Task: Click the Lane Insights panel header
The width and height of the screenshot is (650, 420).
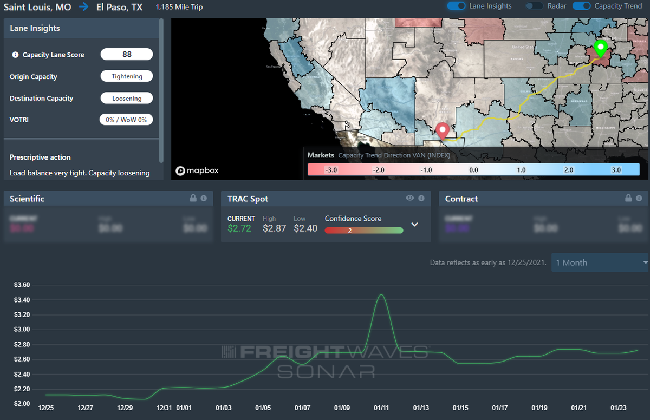Action: point(81,28)
